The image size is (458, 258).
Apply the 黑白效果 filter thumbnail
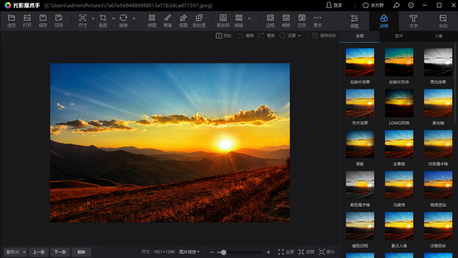[x=438, y=62]
